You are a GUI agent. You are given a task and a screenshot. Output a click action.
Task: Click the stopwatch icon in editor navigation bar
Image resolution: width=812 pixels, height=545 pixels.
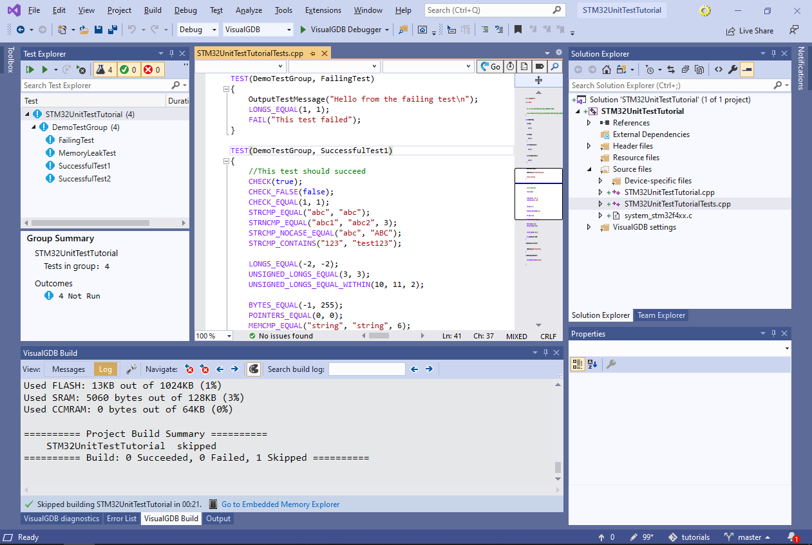[x=510, y=66]
